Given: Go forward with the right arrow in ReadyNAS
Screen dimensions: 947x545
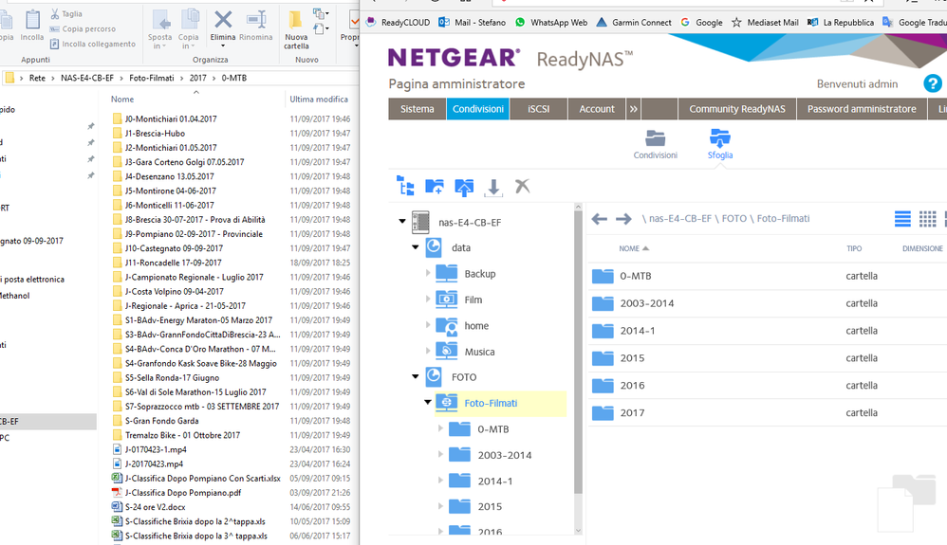Looking at the screenshot, I should [623, 219].
